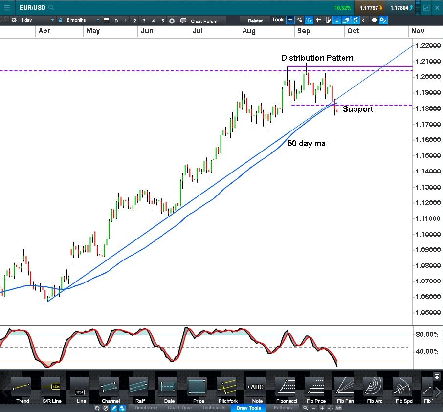
Task: Click the up/down arrows button in bottom bar
Action: coord(122,408)
